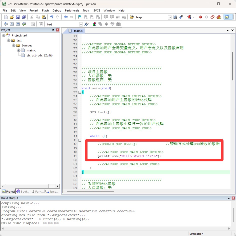Click the Copy icon in the toolbar

pos(38,17)
